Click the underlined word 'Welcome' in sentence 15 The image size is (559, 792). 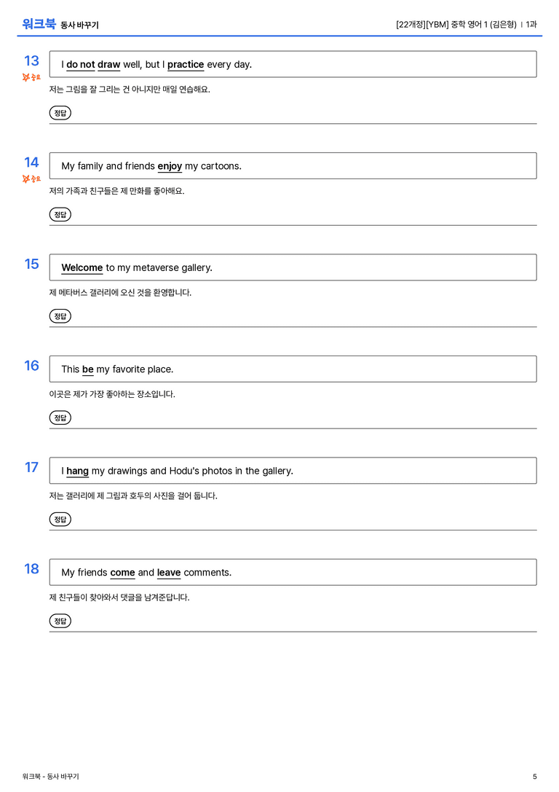(x=82, y=267)
